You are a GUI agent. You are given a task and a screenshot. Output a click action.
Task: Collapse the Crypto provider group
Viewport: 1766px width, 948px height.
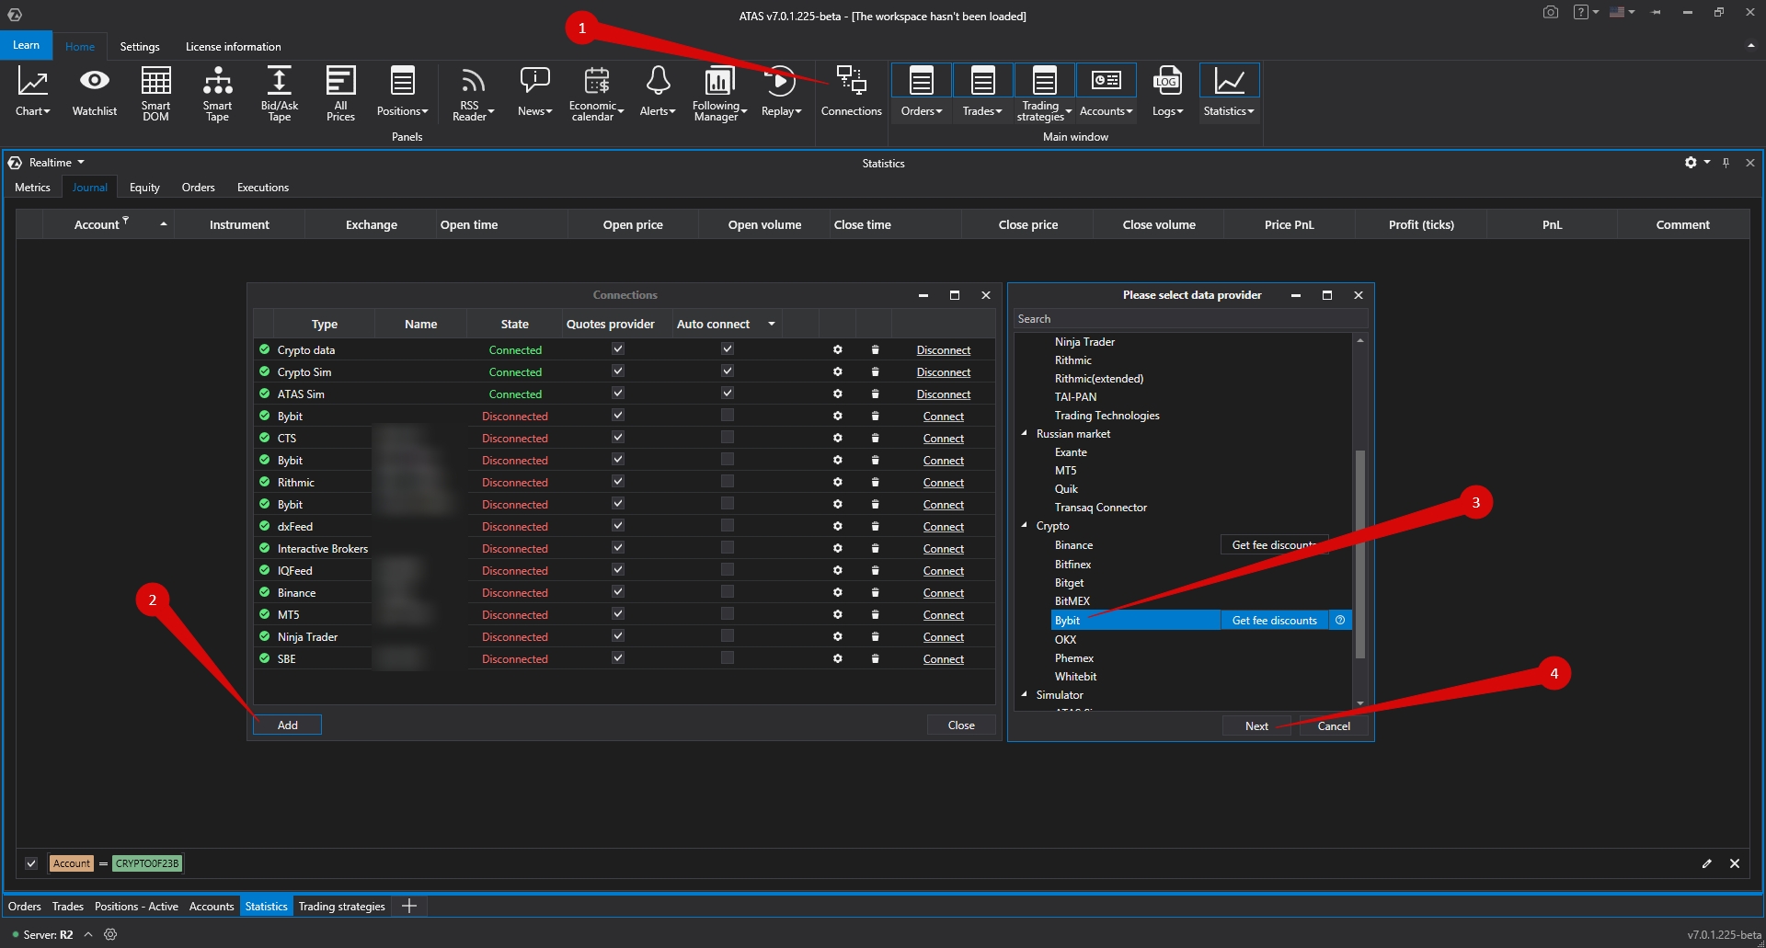(1025, 526)
